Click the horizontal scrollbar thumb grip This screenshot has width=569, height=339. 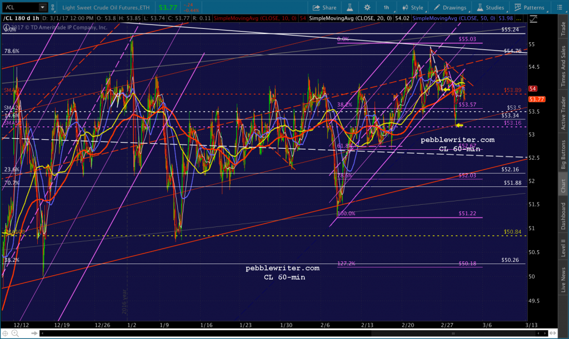(x=453, y=333)
